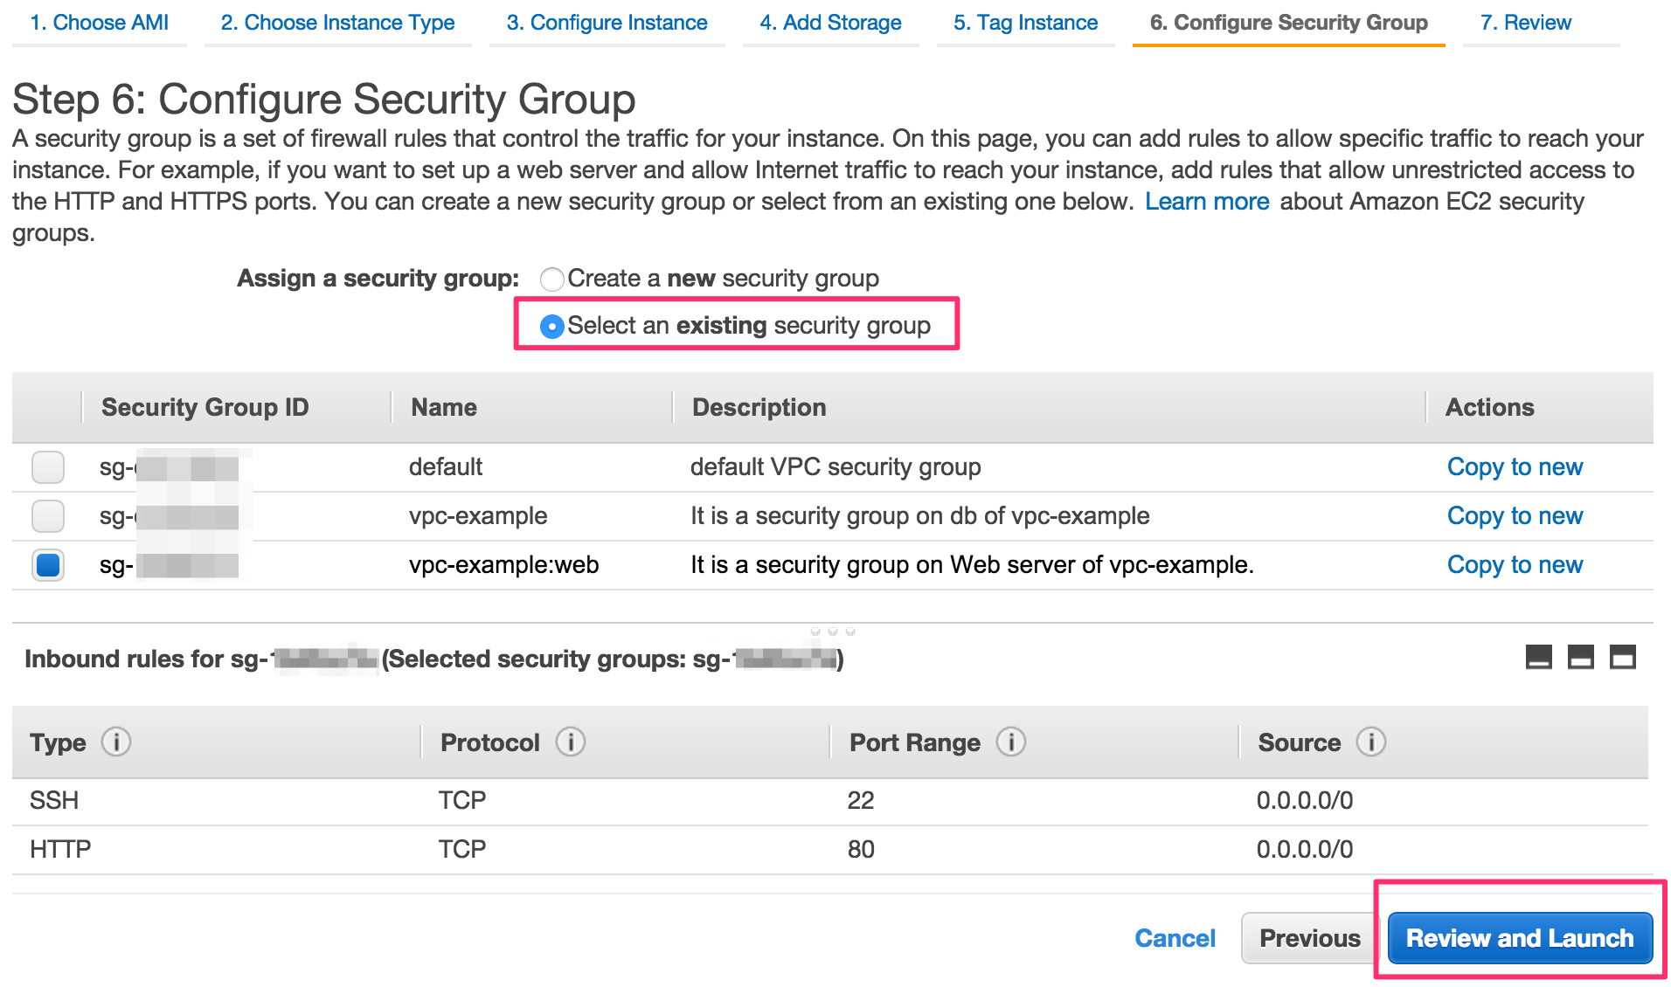Image resolution: width=1671 pixels, height=987 pixels.
Task: Go to the Choose AMI step tab
Action: 100,23
